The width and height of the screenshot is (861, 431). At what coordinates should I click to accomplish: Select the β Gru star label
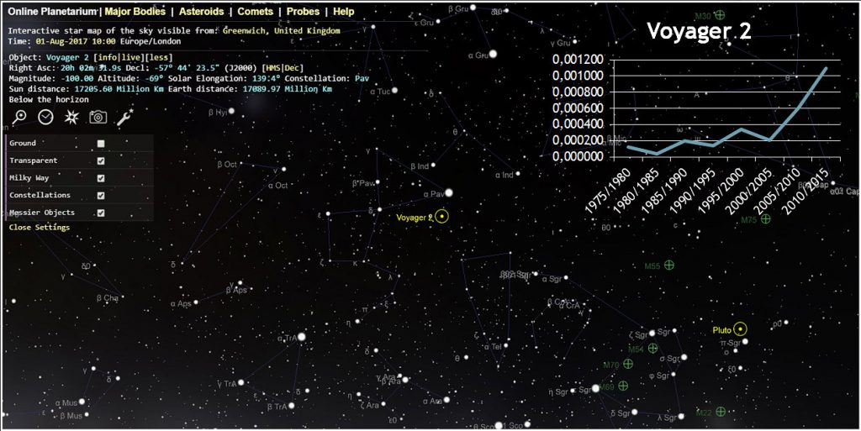458,8
